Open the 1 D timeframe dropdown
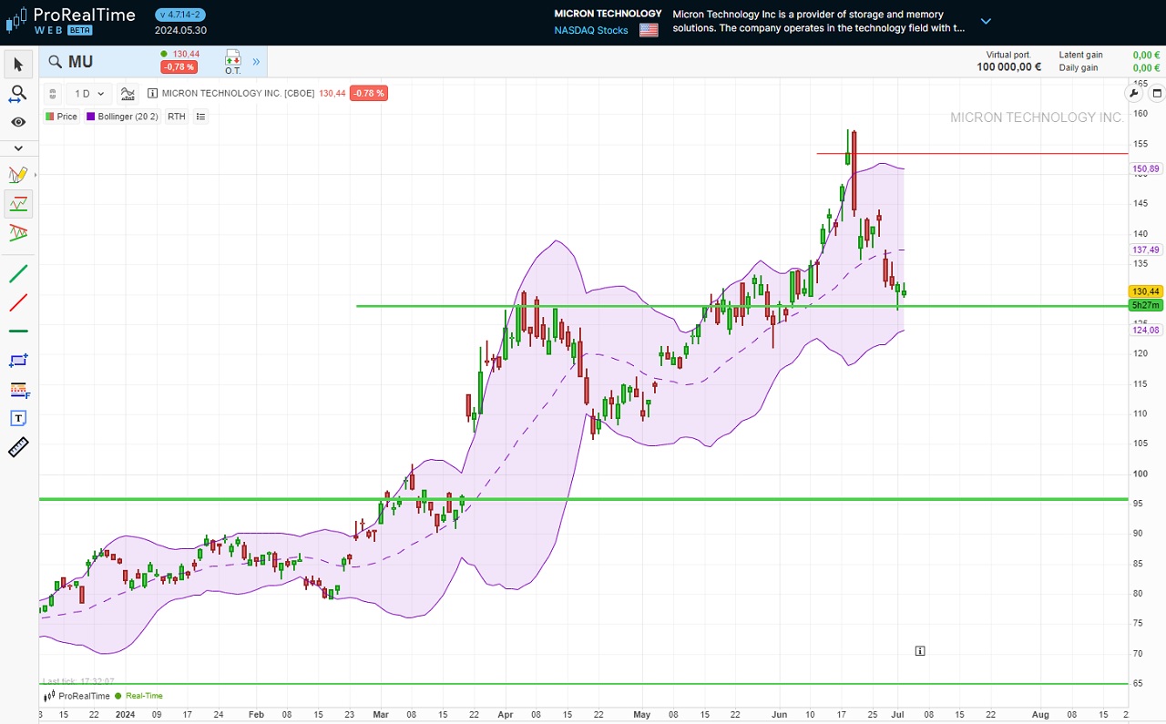 tap(90, 93)
